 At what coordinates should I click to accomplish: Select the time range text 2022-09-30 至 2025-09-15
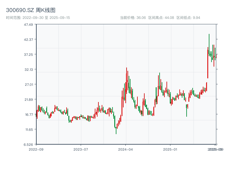(x=46, y=18)
